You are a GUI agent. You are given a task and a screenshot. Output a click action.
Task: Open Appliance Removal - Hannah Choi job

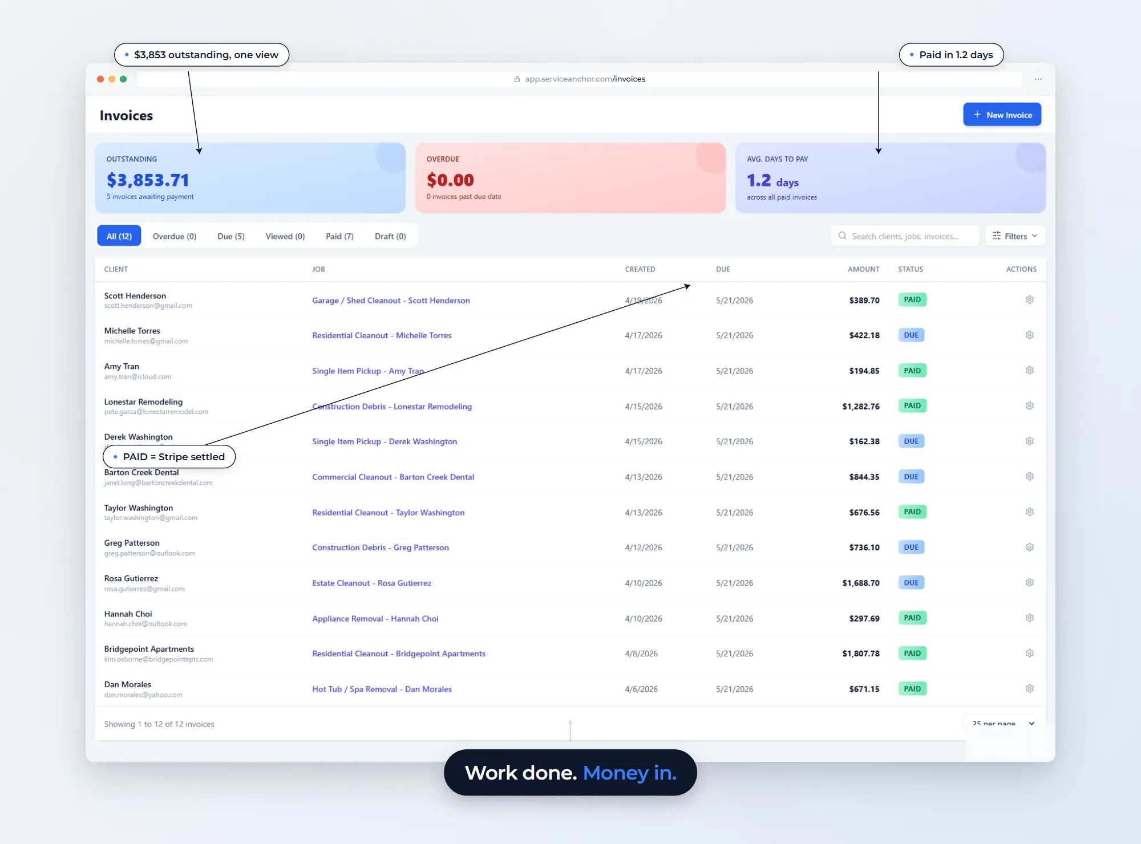point(375,619)
